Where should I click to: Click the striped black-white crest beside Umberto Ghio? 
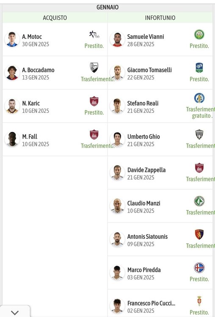(x=199, y=134)
